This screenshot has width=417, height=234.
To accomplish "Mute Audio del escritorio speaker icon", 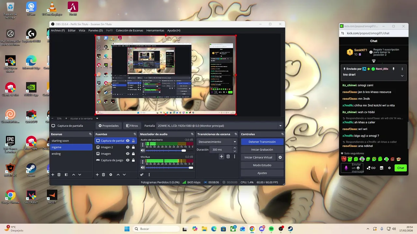I will [x=143, y=150].
